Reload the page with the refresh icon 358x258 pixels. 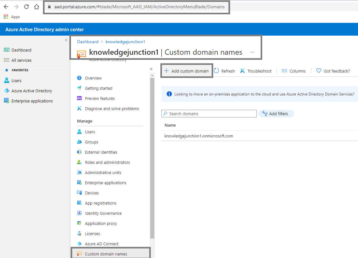pos(26,7)
